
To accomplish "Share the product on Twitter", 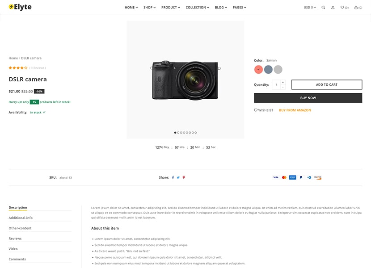I will [x=178, y=177].
